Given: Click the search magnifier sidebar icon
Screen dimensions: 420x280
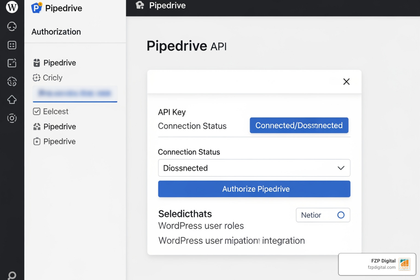Looking at the screenshot, I should click(12, 275).
